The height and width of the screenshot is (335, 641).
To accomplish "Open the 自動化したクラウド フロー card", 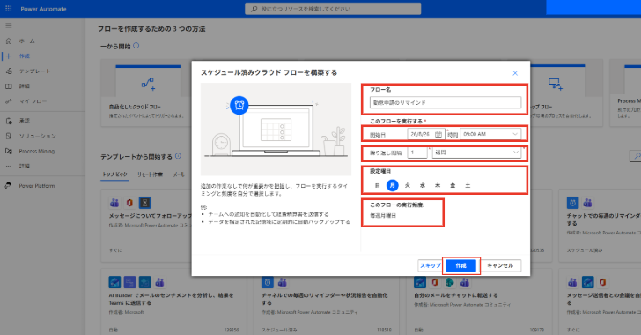I will (146, 93).
